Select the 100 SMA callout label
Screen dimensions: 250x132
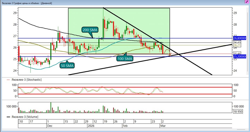(125, 59)
